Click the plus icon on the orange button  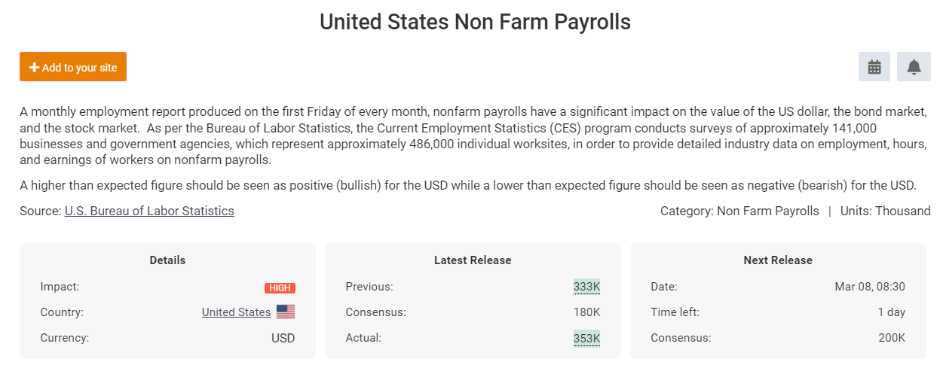click(34, 67)
